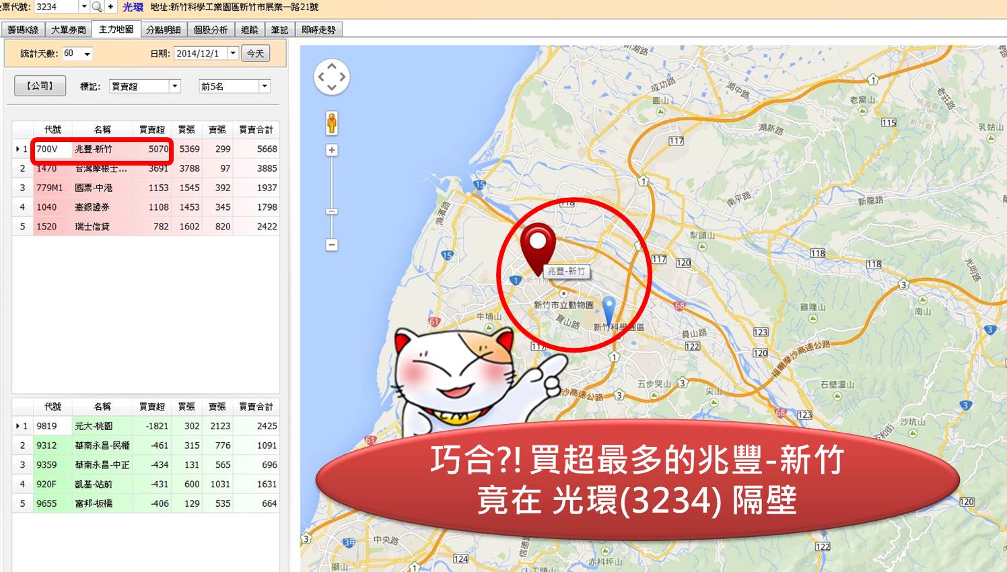Click the blue 光環 stock name
The height and width of the screenshot is (572, 1007).
[133, 7]
